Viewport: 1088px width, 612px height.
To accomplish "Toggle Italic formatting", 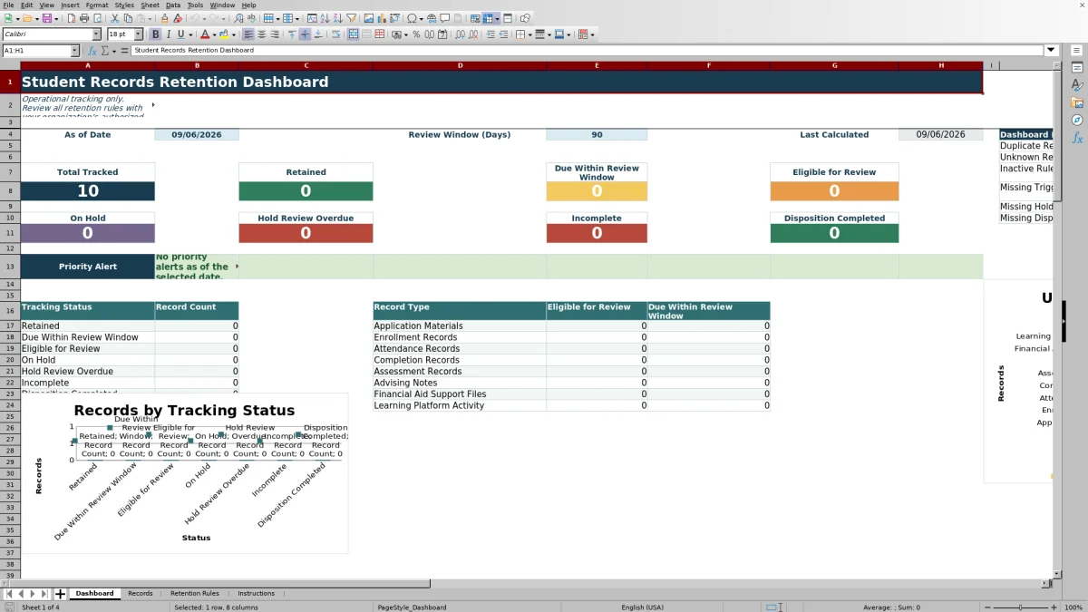I will pyautogui.click(x=168, y=34).
